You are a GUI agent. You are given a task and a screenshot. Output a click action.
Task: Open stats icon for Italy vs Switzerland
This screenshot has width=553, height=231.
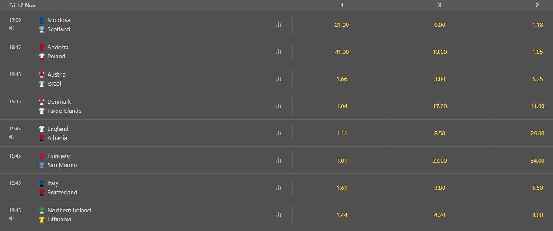click(x=278, y=188)
